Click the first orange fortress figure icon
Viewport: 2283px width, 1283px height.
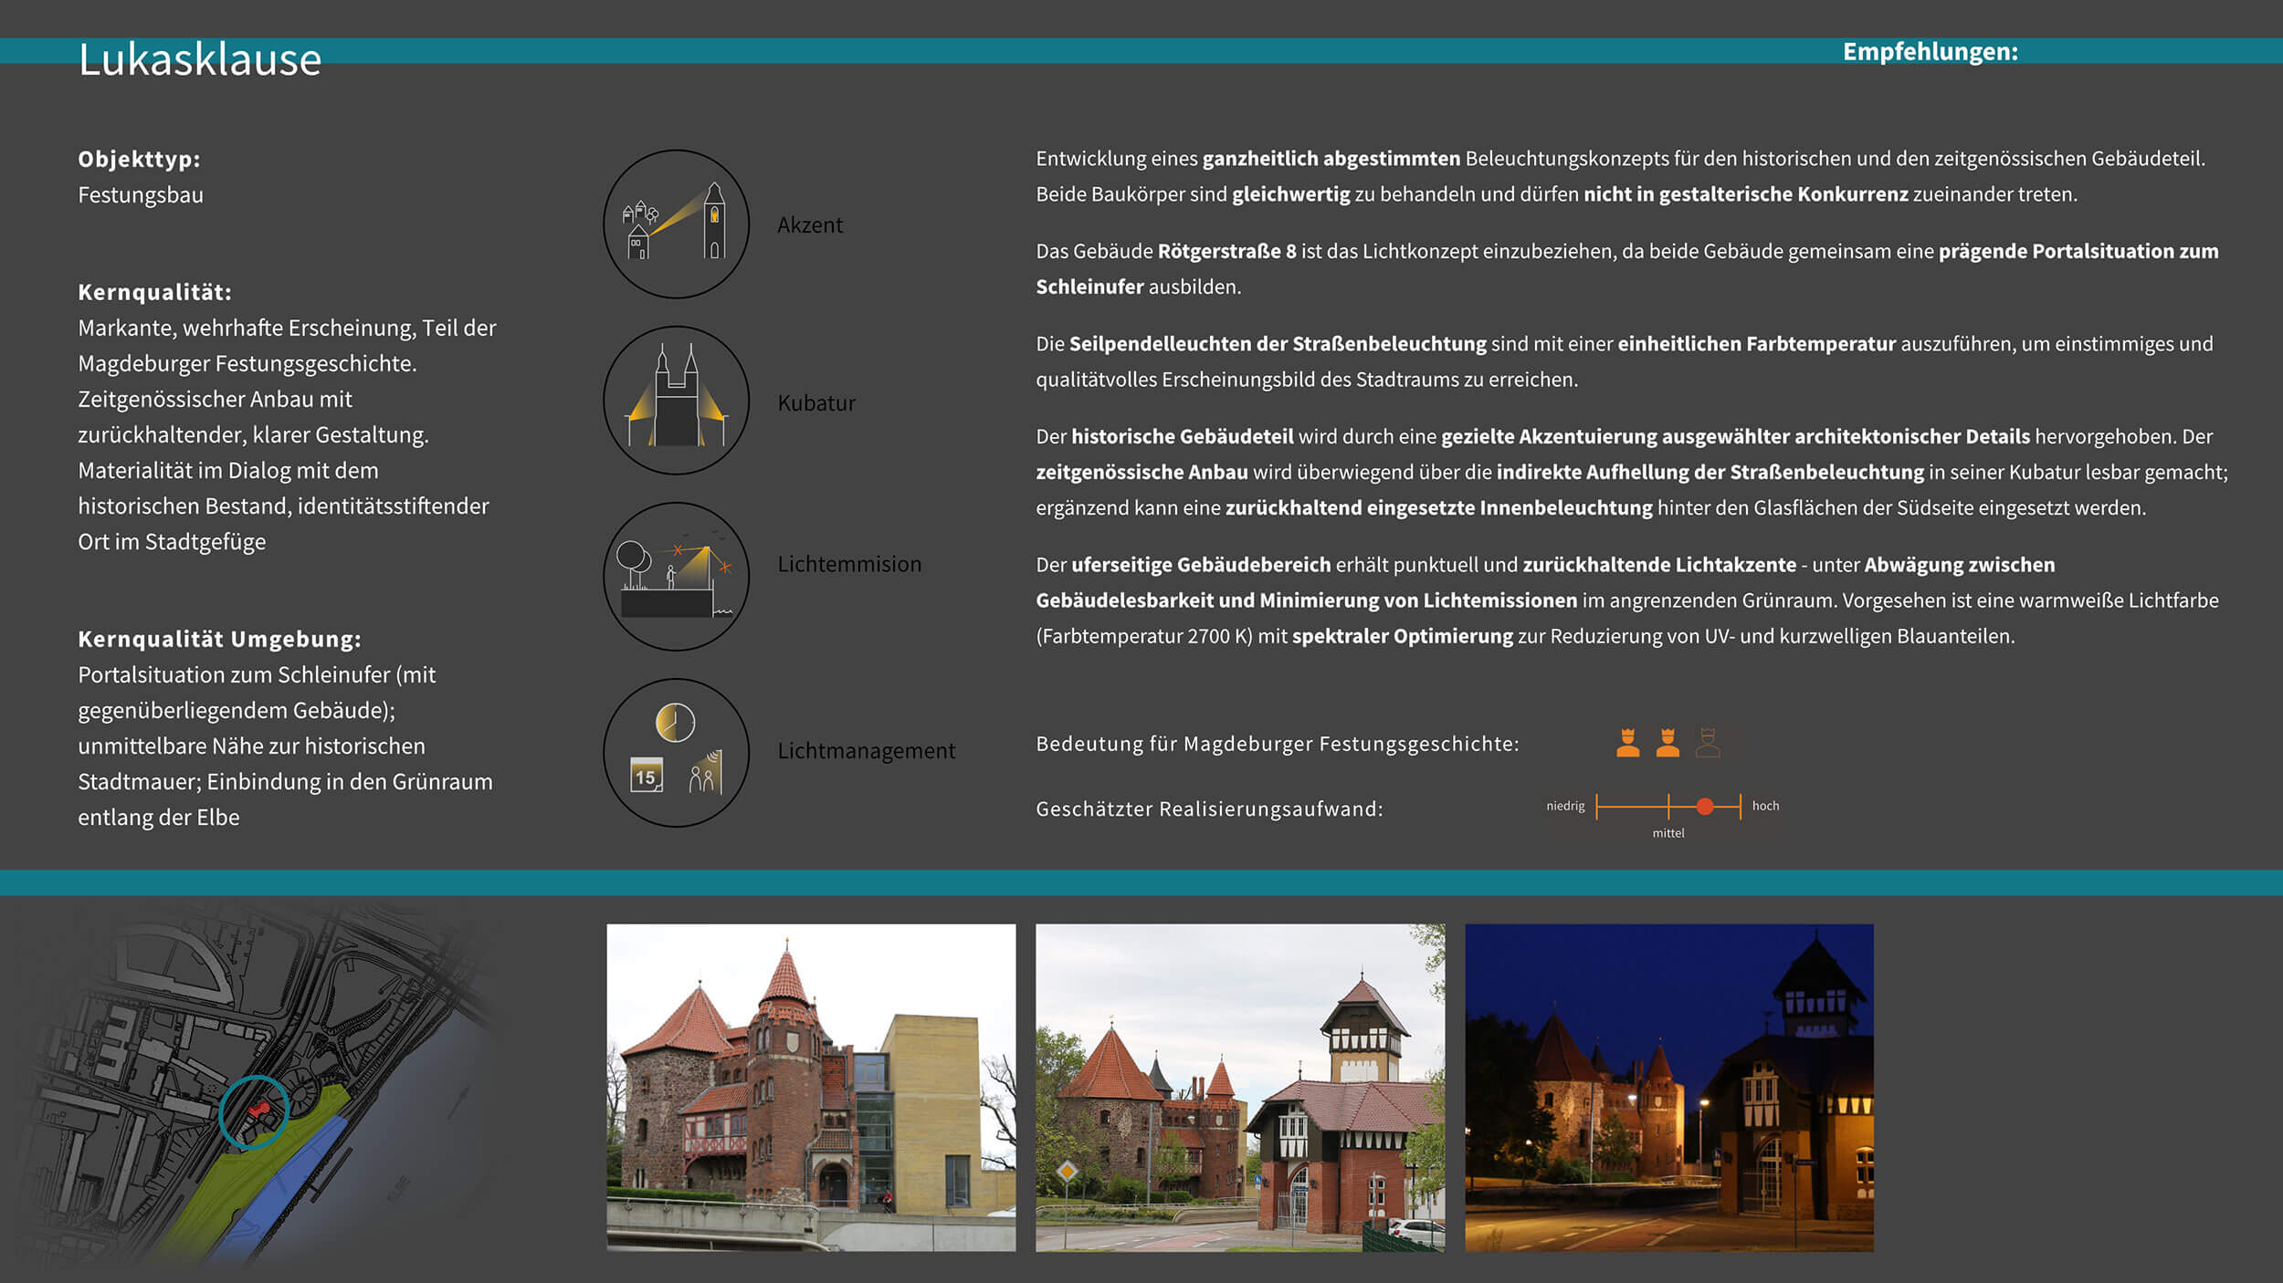tap(1627, 743)
